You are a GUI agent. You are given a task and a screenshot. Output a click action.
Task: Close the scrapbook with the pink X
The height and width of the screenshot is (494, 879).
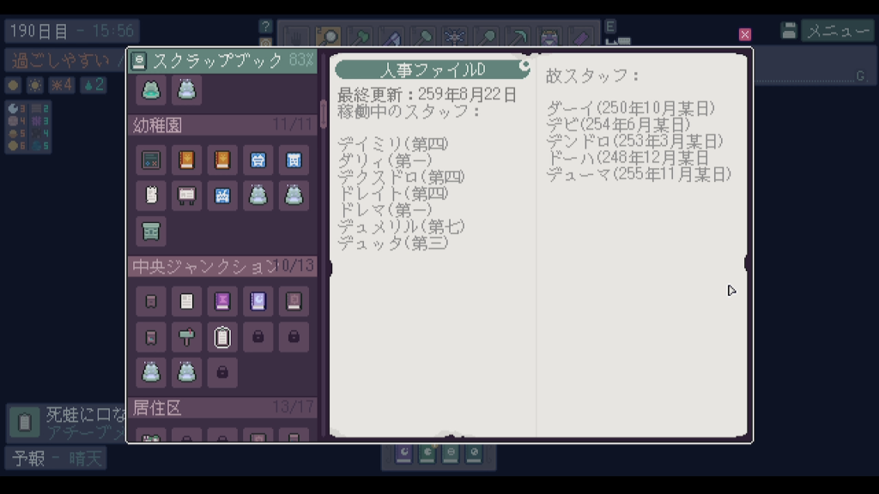coord(744,34)
